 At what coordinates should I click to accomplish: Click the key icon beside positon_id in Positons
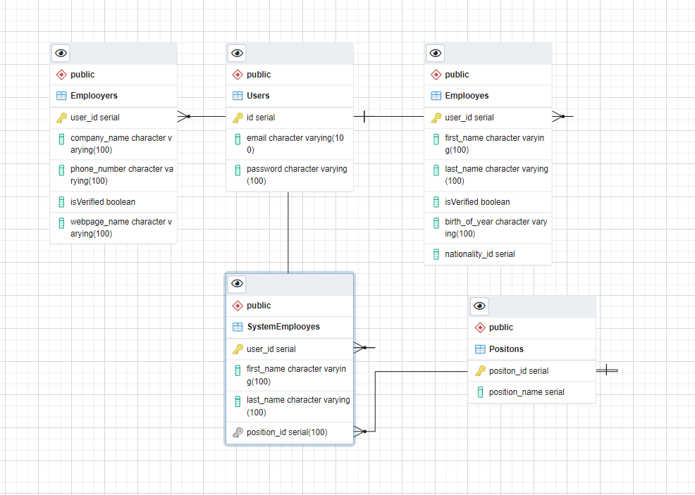(481, 370)
